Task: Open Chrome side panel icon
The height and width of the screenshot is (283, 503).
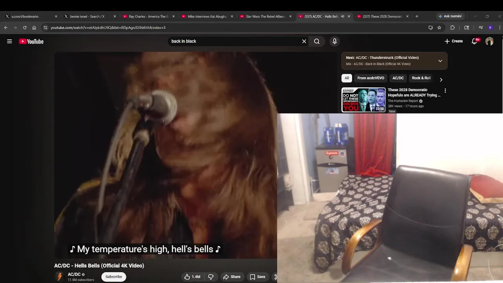Action: 466,28
